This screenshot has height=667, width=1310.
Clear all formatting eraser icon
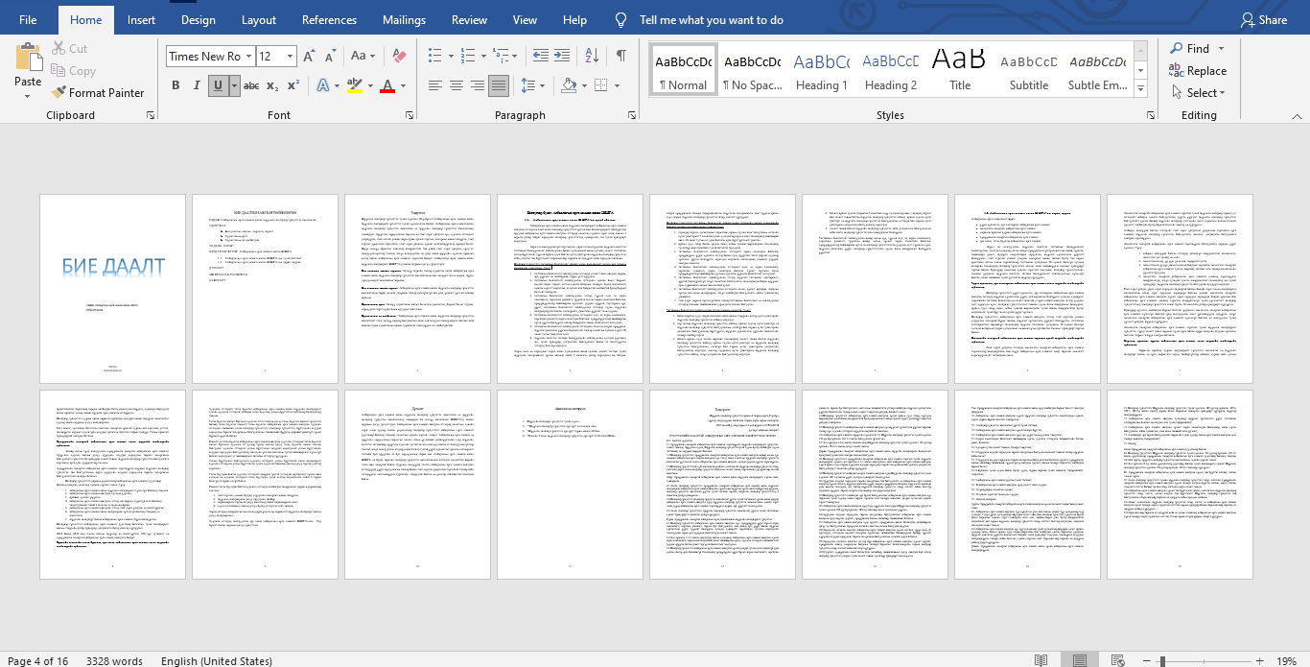point(401,57)
